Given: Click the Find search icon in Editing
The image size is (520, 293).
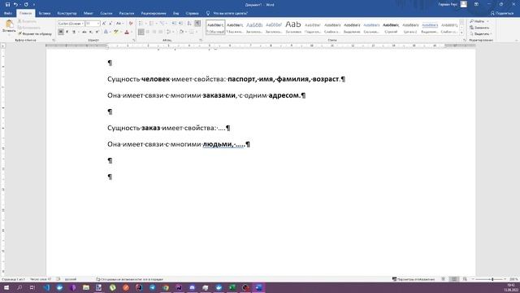Looking at the screenshot, I should pos(471,21).
